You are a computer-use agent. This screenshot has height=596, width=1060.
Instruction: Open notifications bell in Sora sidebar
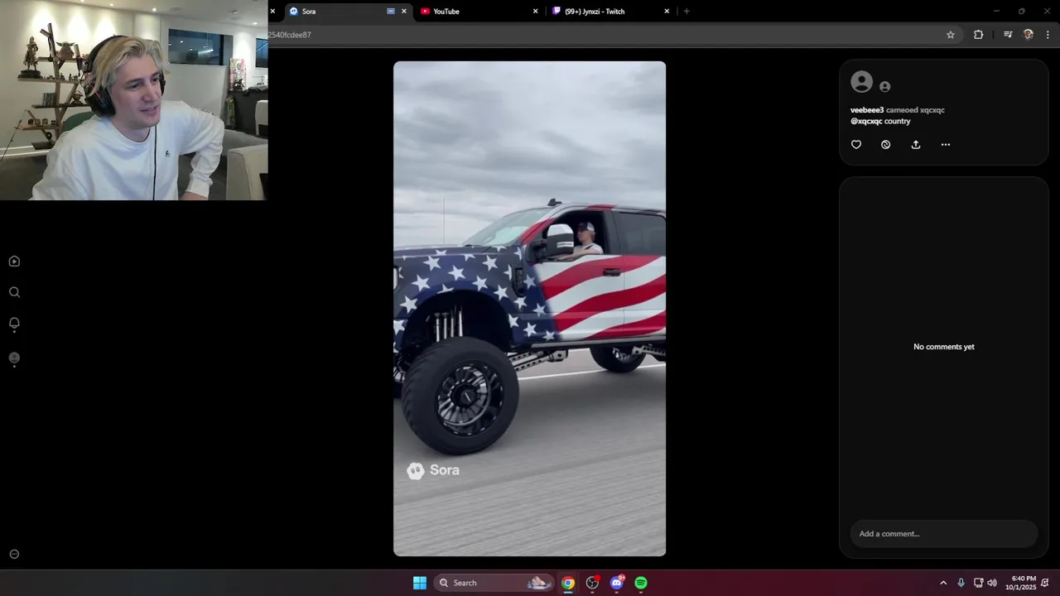(x=14, y=323)
